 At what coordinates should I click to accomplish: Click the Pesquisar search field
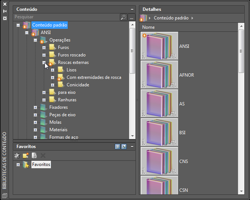coord(66,17)
